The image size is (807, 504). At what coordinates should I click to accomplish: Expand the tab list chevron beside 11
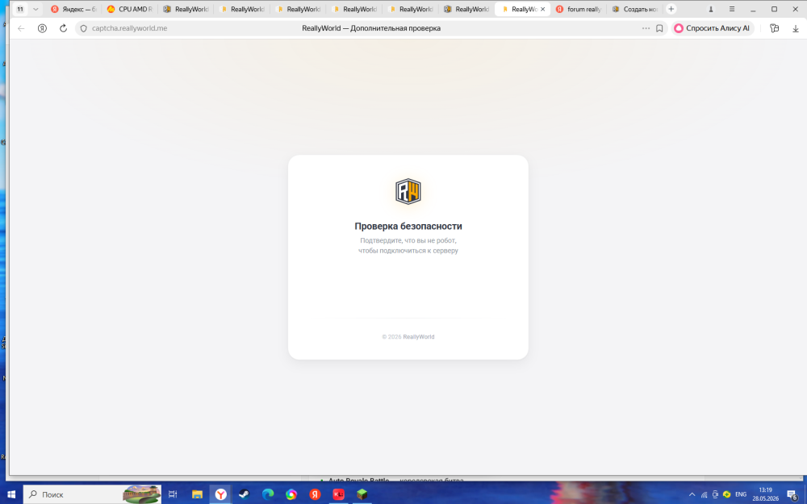click(36, 9)
